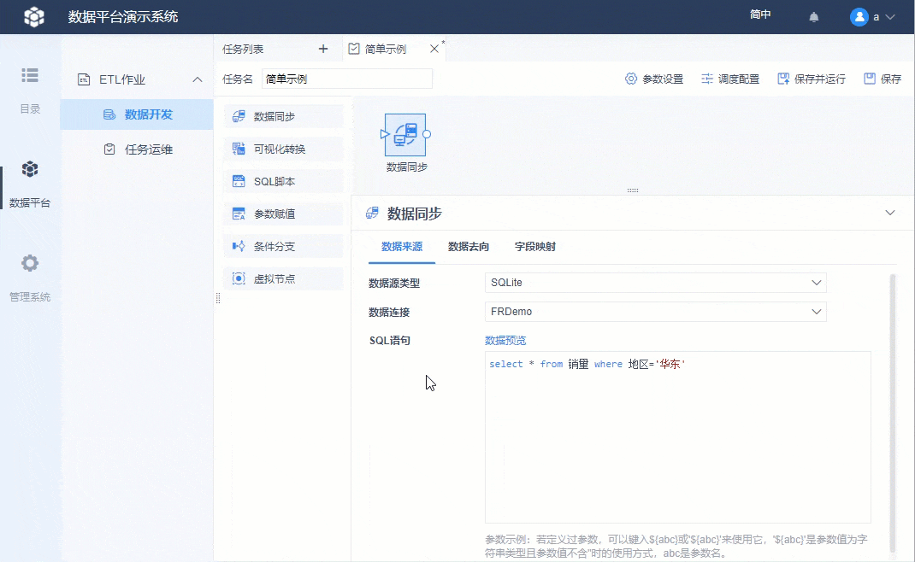Select the 数据平台 sidebar icon
Image resolution: width=915 pixels, height=562 pixels.
[x=30, y=169]
